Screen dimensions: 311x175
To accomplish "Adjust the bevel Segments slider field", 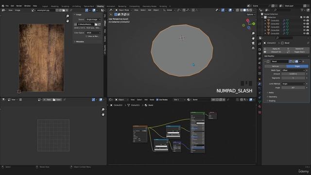I will click(x=293, y=78).
